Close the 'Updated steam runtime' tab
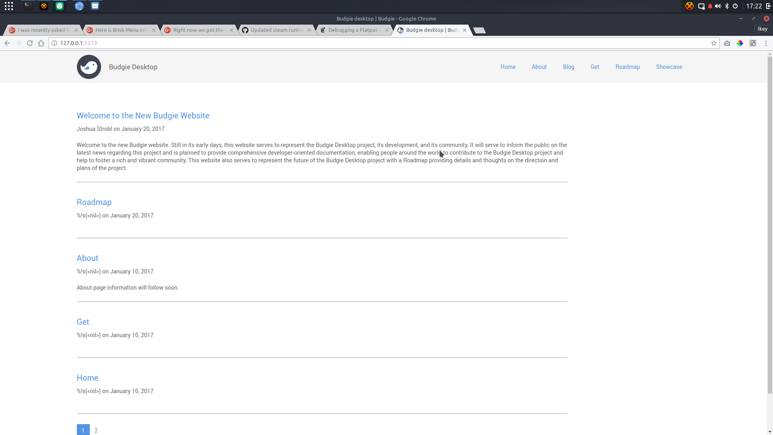Image resolution: width=773 pixels, height=435 pixels. (309, 30)
